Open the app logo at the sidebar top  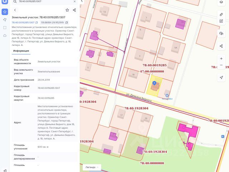[x=5, y=1]
